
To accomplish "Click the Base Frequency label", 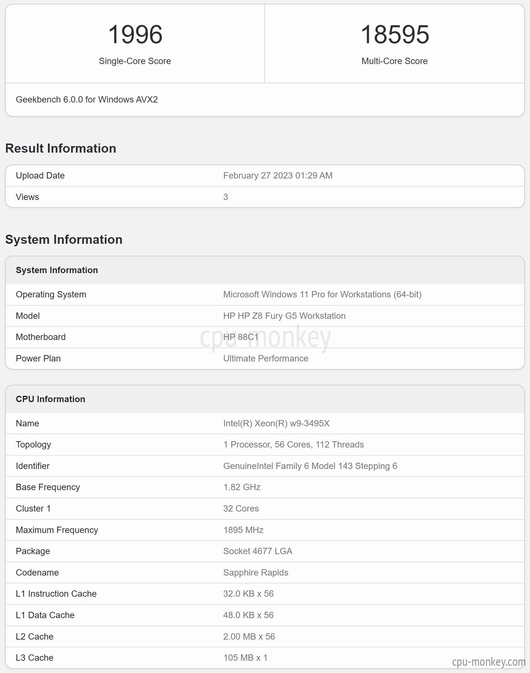I will 48,487.
